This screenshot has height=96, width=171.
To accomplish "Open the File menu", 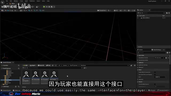I will (7, 1).
